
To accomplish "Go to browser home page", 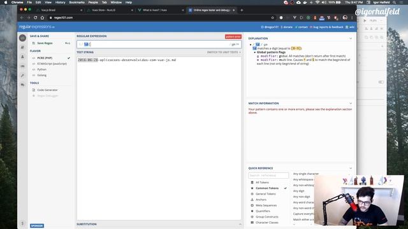I will point(42,18).
